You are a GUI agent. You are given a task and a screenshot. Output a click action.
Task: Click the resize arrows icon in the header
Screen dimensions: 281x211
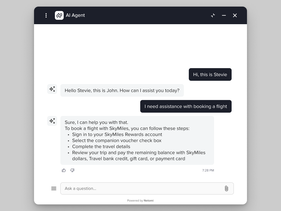point(213,15)
